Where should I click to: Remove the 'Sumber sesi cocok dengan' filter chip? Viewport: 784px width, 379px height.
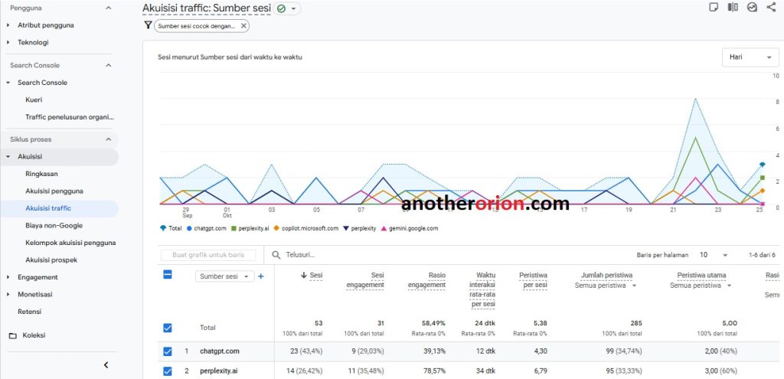click(x=243, y=26)
